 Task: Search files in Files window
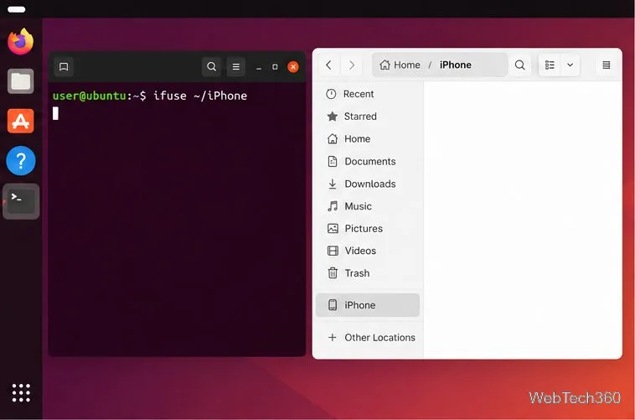[x=520, y=65]
